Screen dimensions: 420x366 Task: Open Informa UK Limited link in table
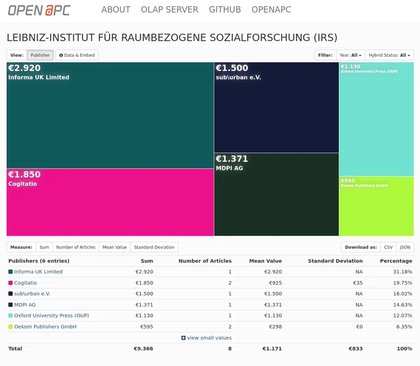point(38,272)
